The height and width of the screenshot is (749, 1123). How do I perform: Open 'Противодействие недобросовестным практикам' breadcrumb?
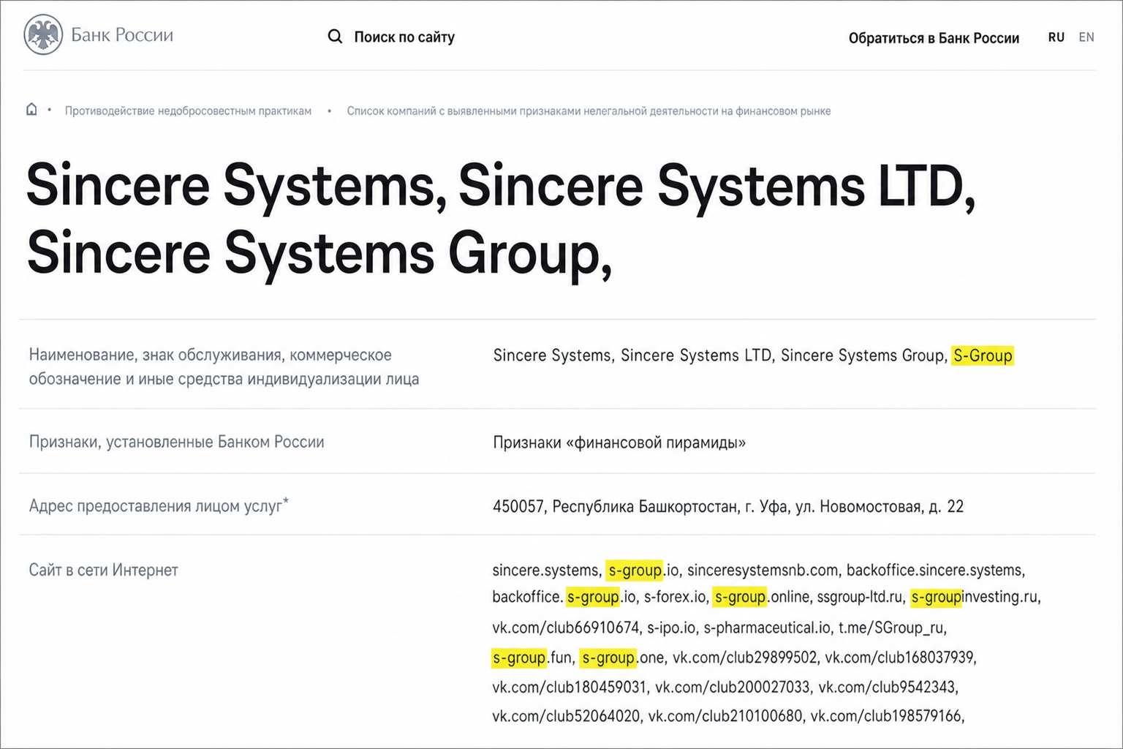pos(188,111)
